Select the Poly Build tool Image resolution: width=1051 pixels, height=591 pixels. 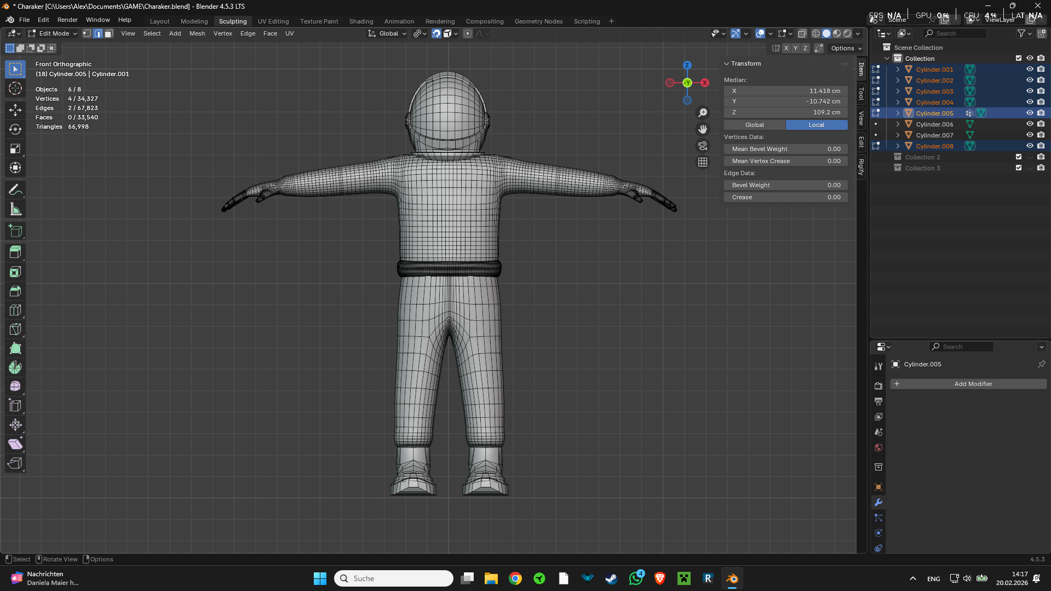[x=15, y=348]
